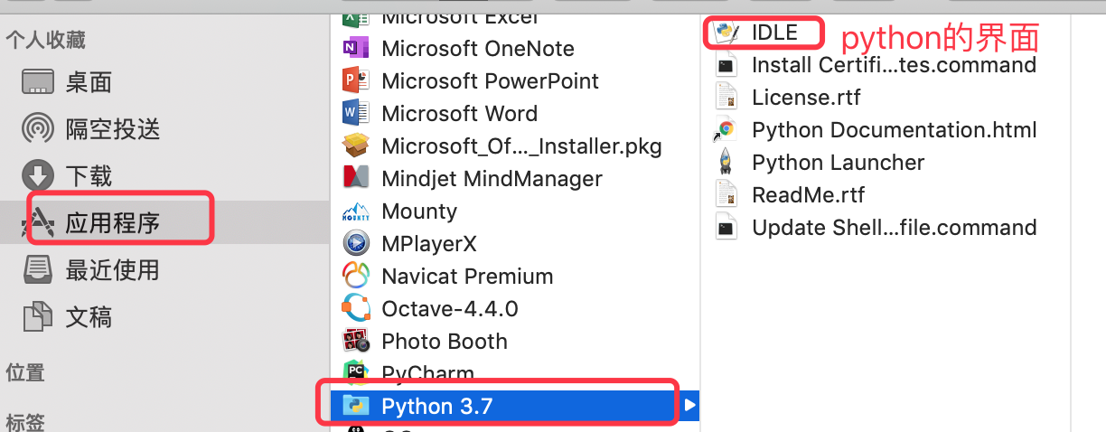1106x432 pixels.
Task: Click the Microsoft PowerPoint app icon
Action: tap(357, 81)
